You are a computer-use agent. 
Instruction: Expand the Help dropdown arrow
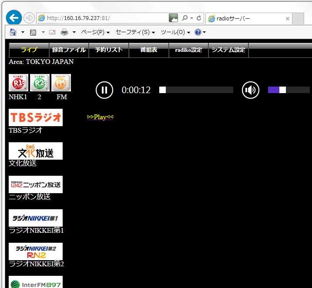[x=204, y=32]
